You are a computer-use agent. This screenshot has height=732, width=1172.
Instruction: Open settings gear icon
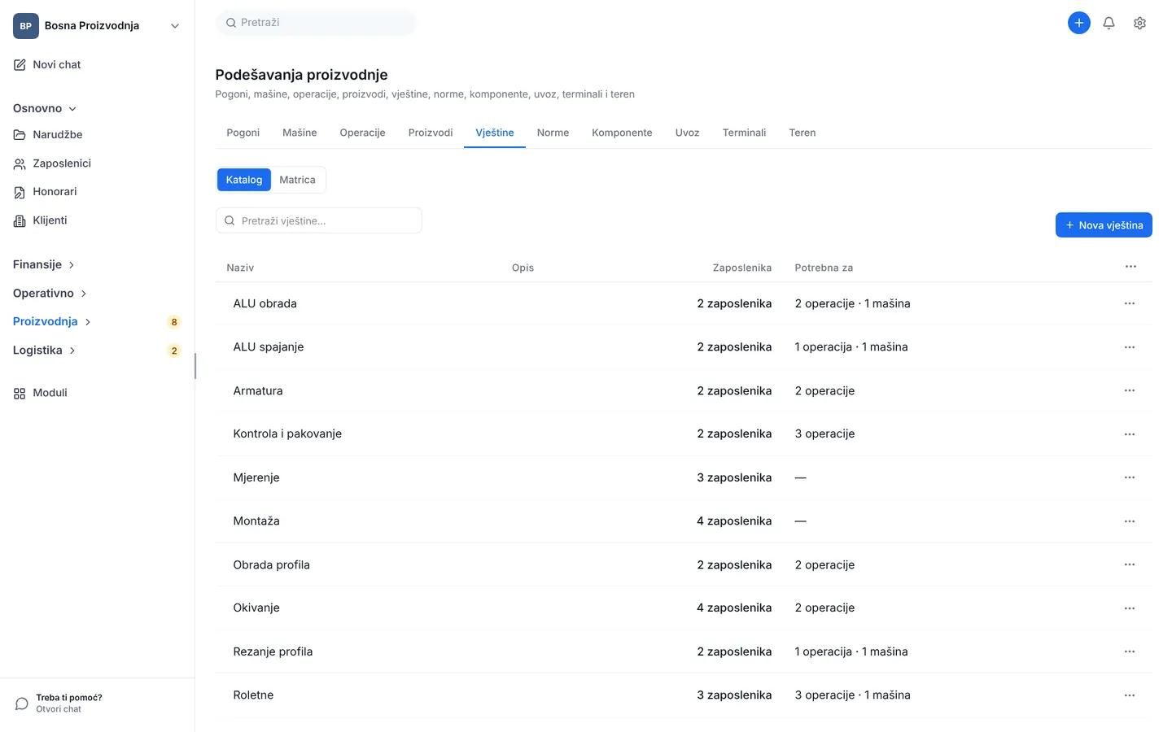pyautogui.click(x=1139, y=23)
